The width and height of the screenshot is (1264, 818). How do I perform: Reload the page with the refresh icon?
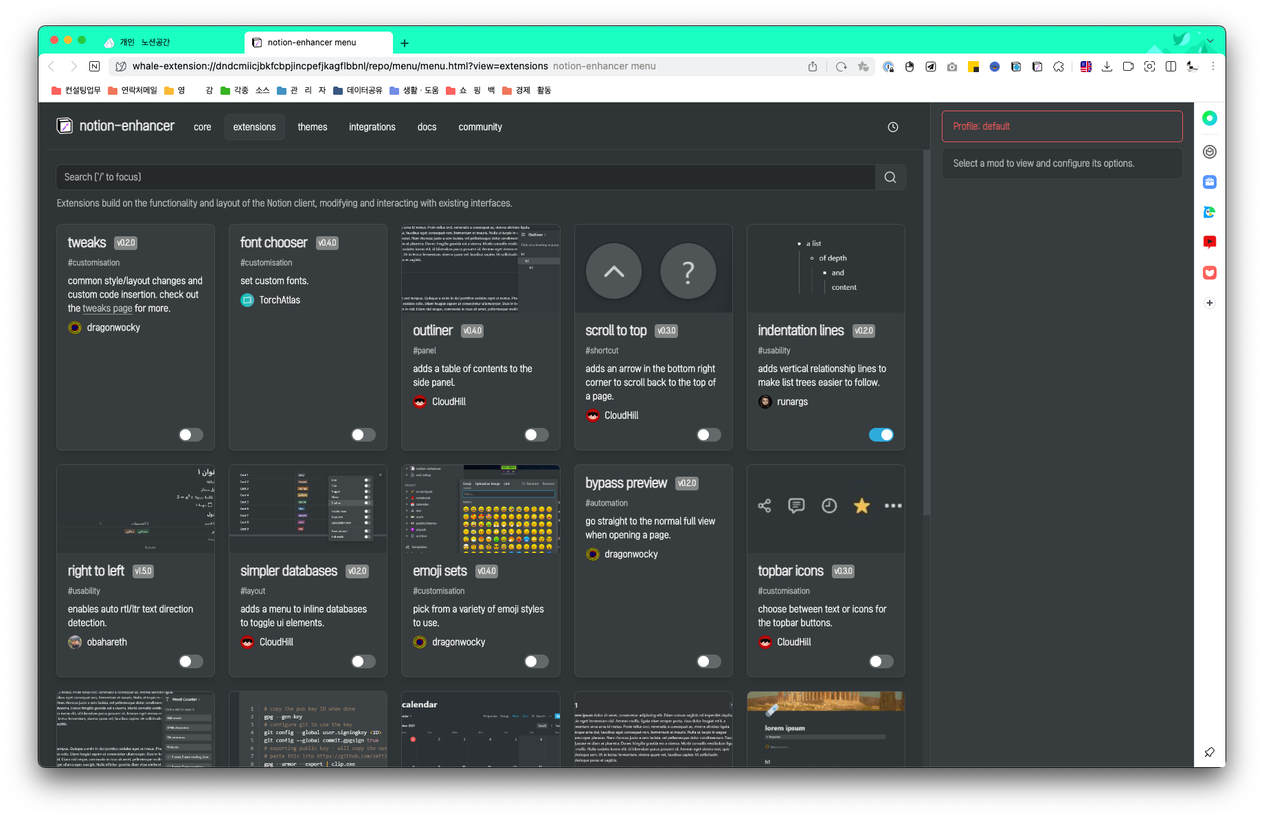(x=841, y=67)
